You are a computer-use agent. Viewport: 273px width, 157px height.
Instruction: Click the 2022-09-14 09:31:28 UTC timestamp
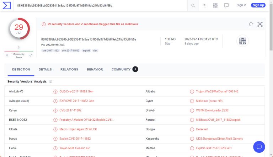click(x=201, y=39)
